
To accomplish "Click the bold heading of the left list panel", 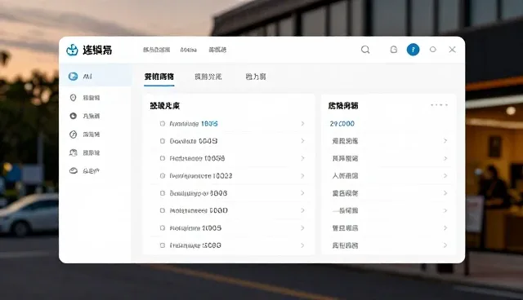I will [x=165, y=106].
